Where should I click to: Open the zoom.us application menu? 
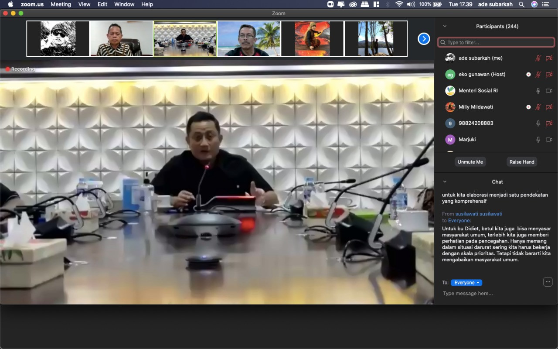click(x=32, y=4)
